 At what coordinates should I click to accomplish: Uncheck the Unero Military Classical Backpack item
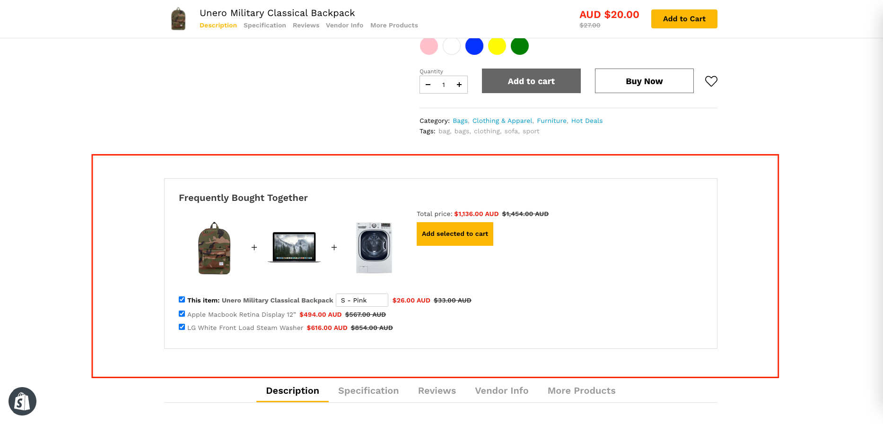tap(182, 300)
